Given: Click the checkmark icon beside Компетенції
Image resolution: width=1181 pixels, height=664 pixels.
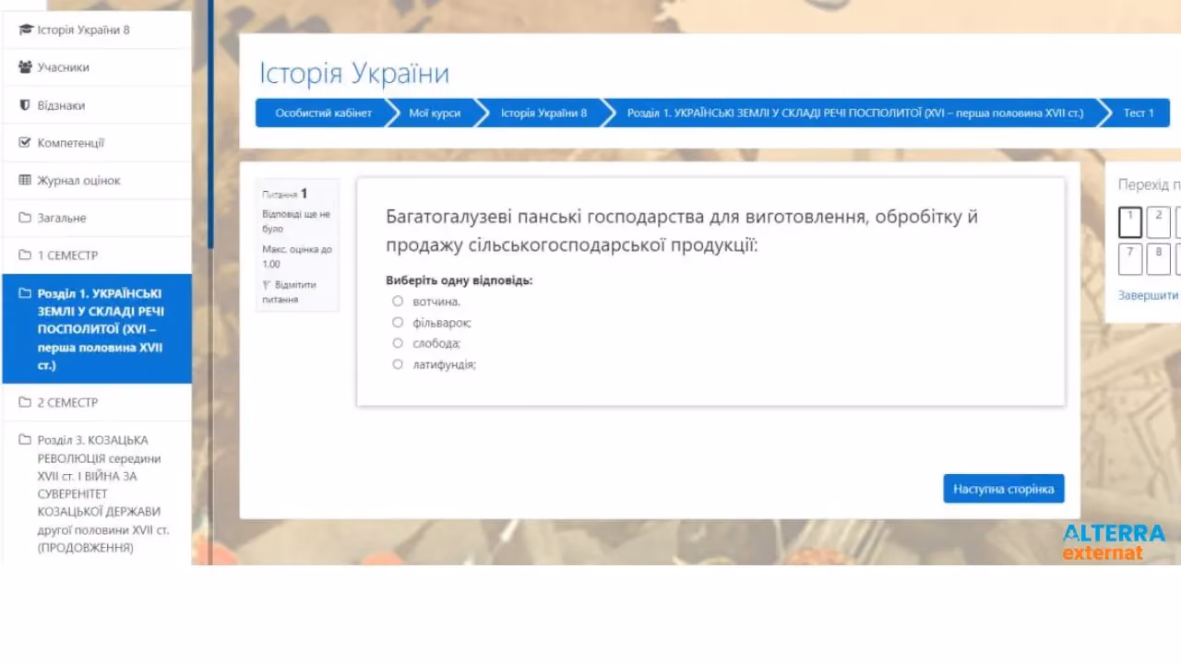Looking at the screenshot, I should coord(25,143).
